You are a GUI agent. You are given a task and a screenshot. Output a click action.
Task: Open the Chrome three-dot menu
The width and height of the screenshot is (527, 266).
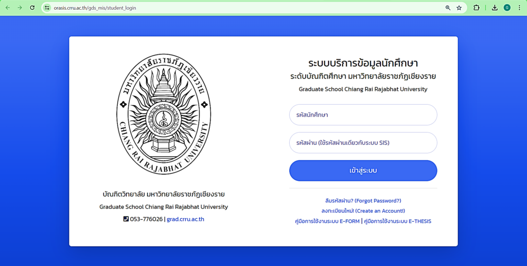(x=519, y=8)
